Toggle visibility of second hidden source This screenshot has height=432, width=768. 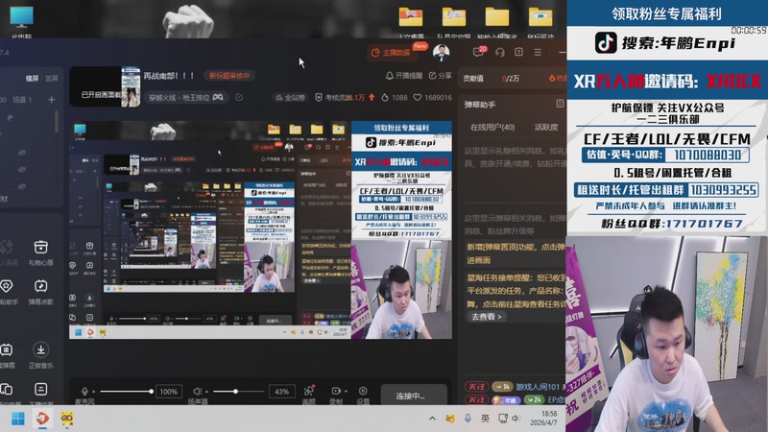pos(21,170)
